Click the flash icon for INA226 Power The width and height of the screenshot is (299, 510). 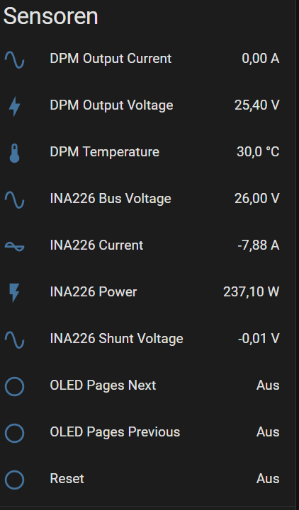(x=14, y=292)
